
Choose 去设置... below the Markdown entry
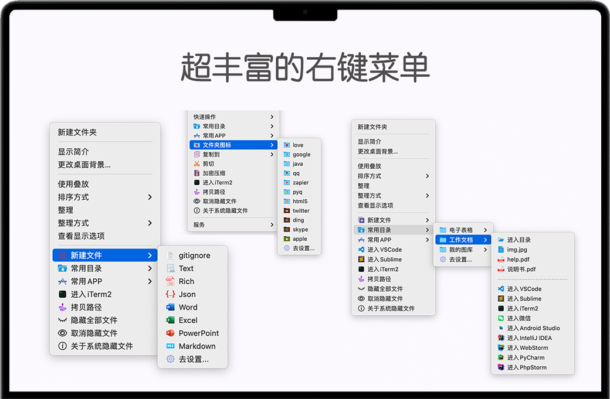(193, 359)
